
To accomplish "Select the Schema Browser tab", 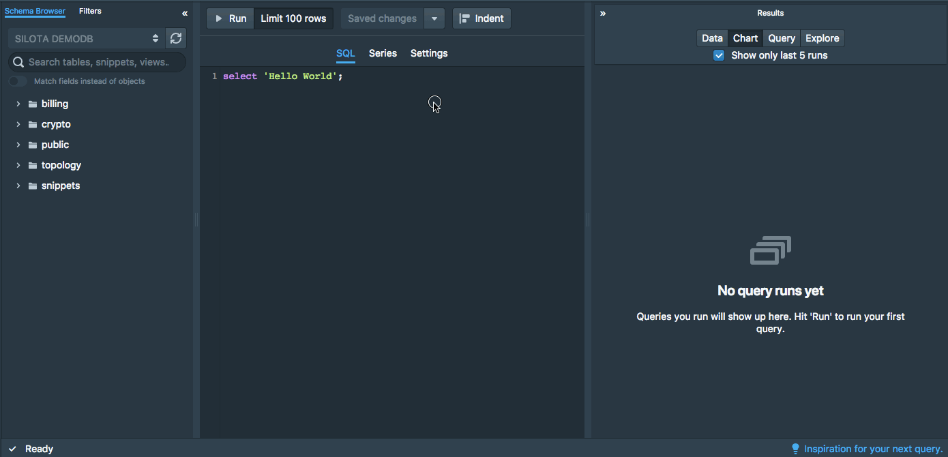I will [35, 12].
